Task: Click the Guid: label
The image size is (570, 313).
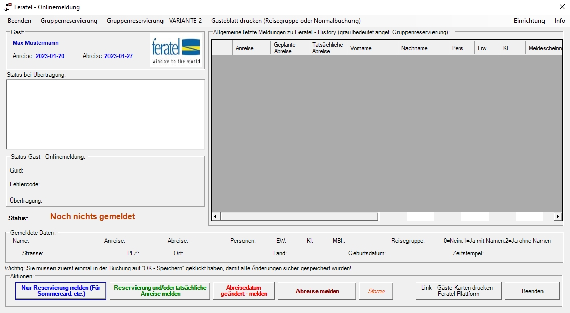Action: [x=16, y=170]
